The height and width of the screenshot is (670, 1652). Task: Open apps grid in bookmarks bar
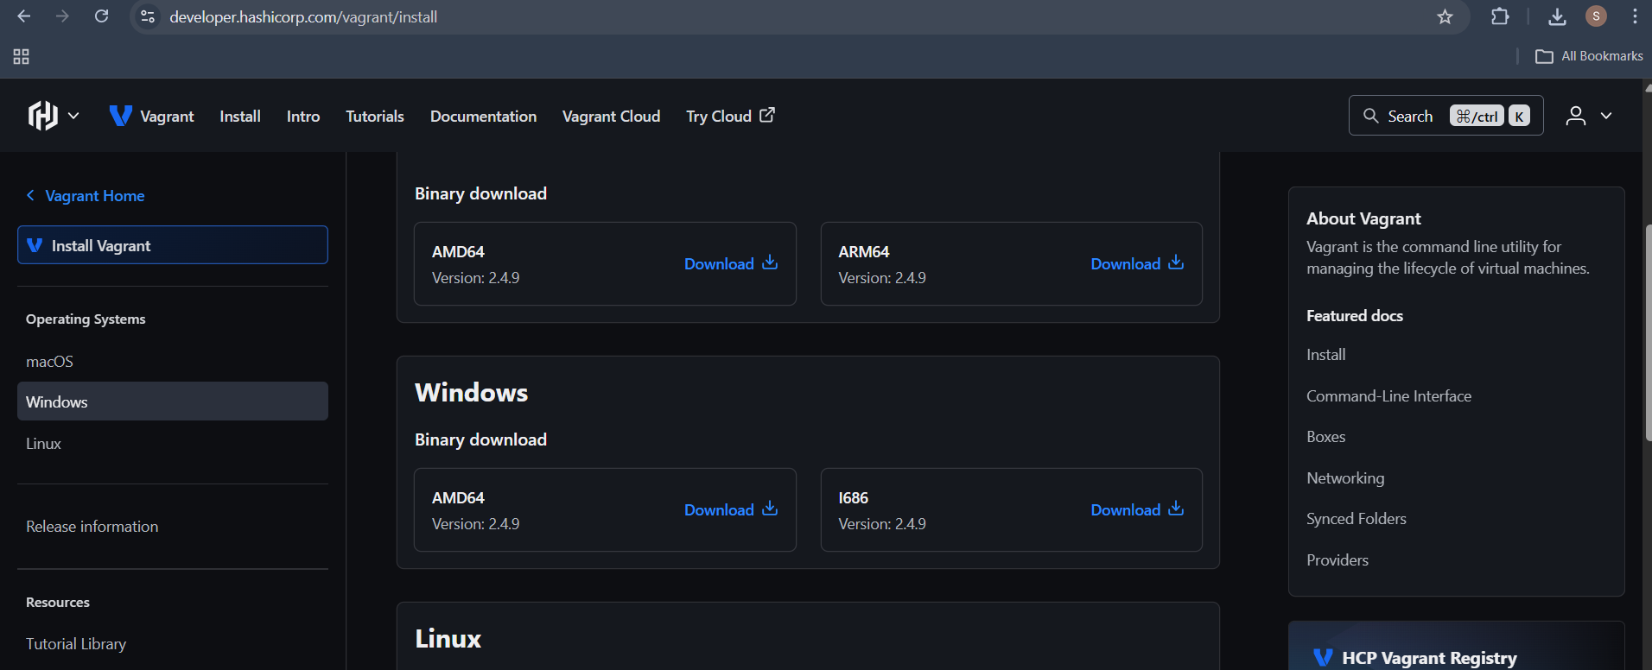22,56
